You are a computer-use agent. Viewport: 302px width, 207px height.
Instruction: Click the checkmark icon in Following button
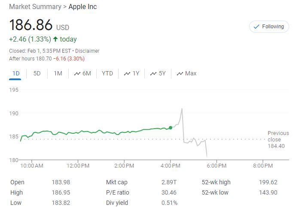(x=256, y=27)
